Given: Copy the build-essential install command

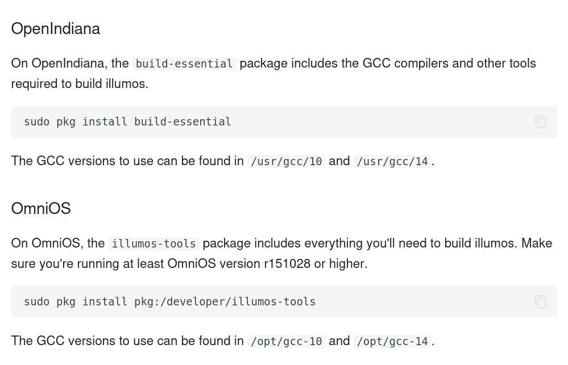Looking at the screenshot, I should point(540,122).
